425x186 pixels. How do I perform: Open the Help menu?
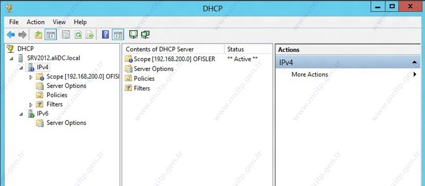coord(80,22)
